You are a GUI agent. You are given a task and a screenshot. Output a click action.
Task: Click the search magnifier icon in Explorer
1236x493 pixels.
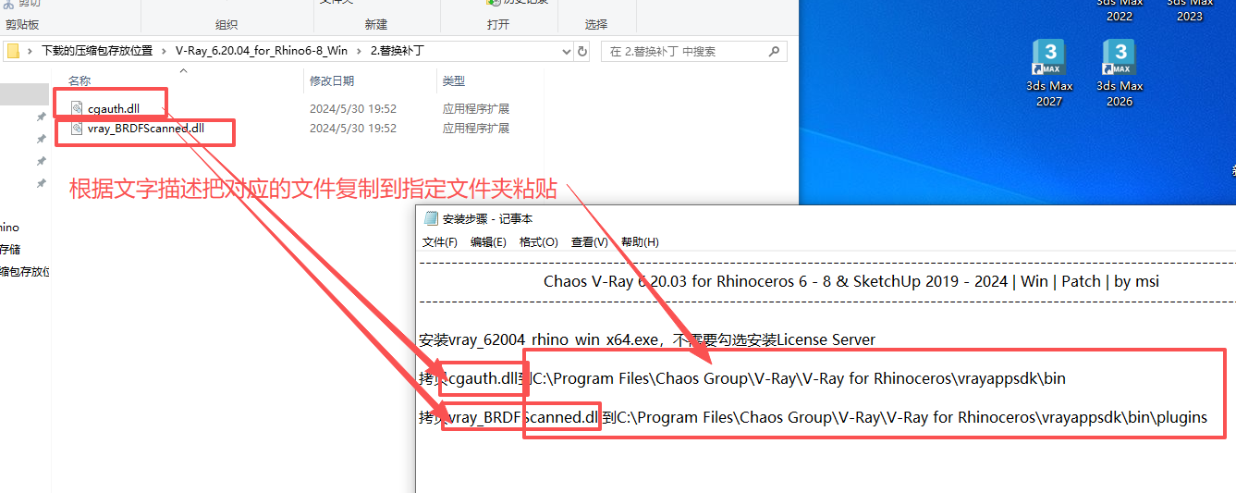(x=774, y=52)
